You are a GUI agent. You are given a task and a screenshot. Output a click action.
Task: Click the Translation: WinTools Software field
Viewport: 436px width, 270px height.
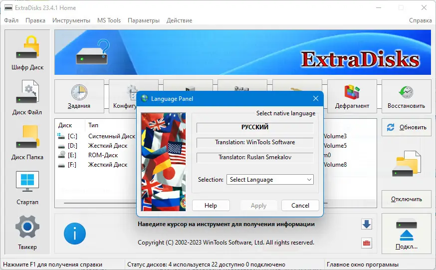(255, 142)
